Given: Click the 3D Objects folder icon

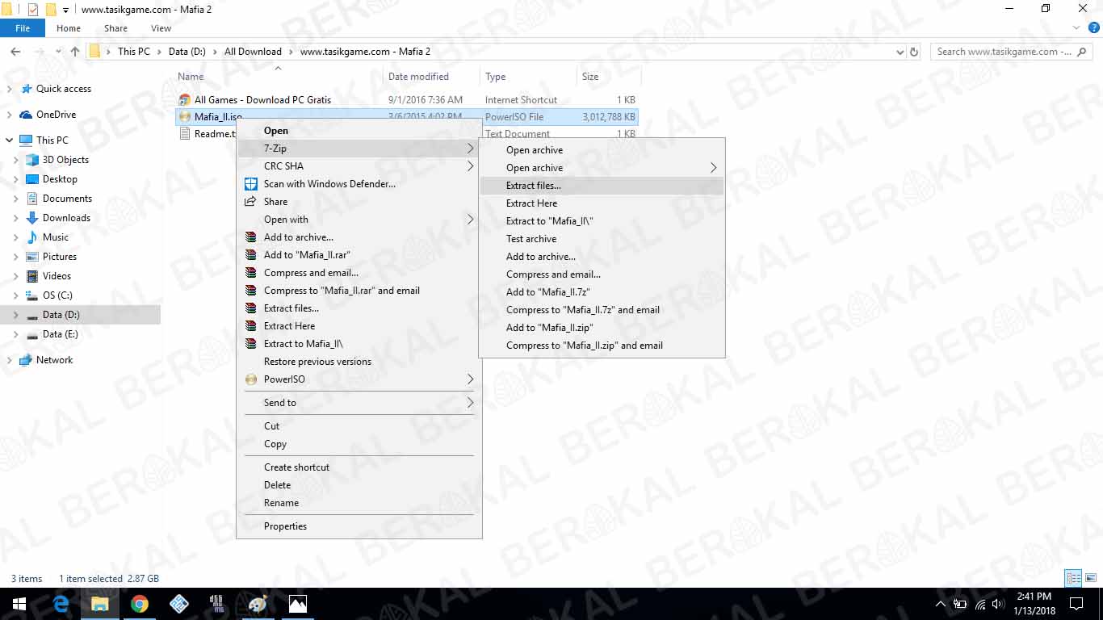Looking at the screenshot, I should [32, 160].
